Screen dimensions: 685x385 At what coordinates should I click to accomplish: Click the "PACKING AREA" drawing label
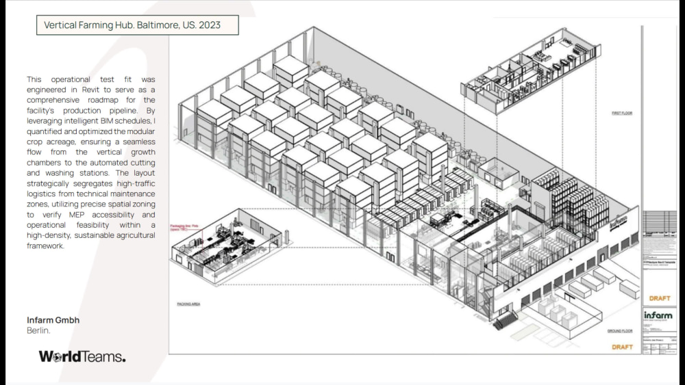[189, 304]
